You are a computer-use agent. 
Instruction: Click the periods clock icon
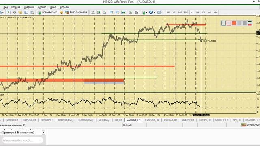(151, 13)
